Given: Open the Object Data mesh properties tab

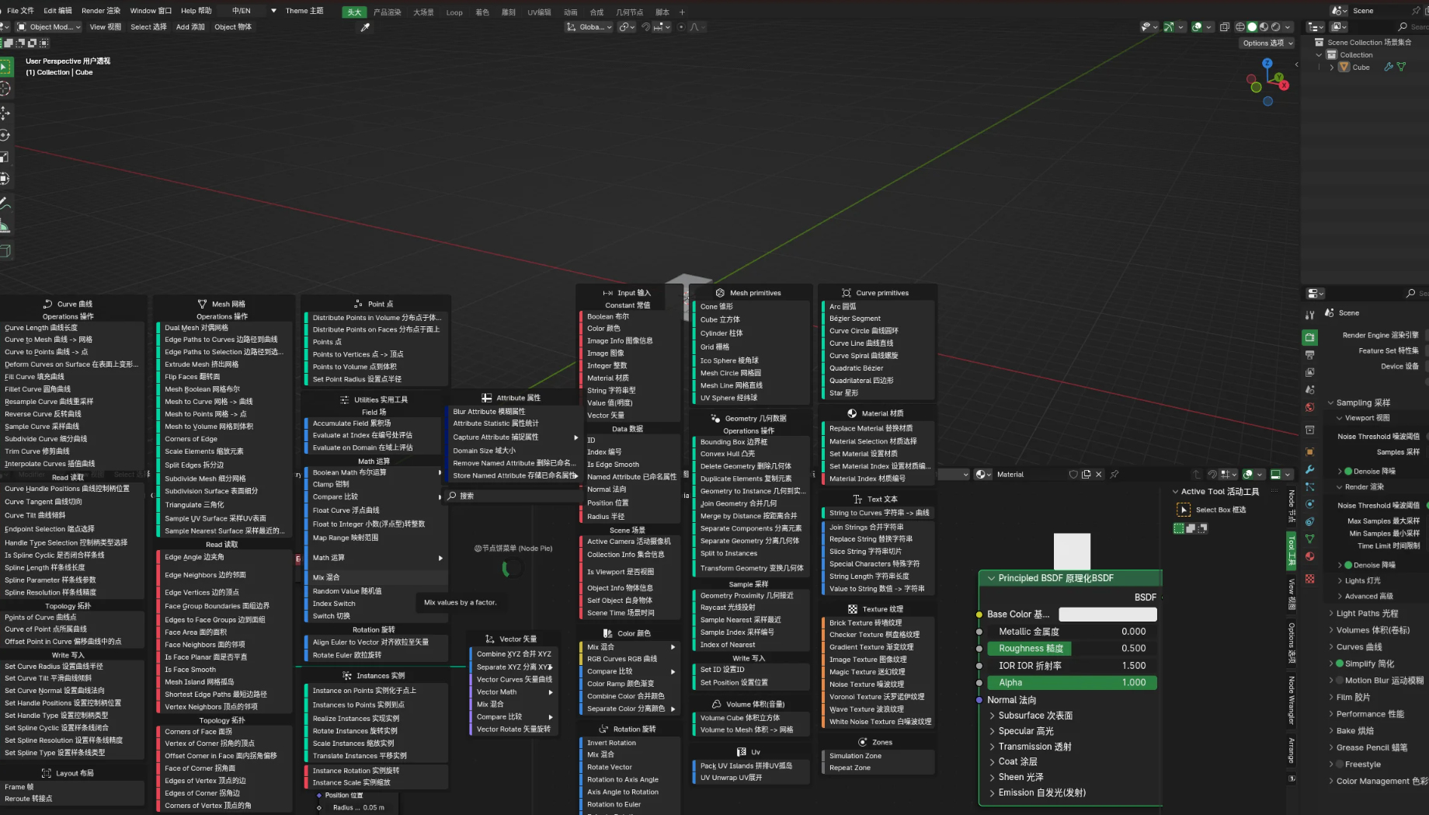Looking at the screenshot, I should 1309,538.
